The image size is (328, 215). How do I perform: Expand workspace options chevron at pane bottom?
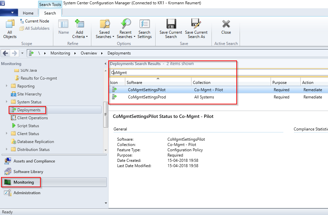106,203
